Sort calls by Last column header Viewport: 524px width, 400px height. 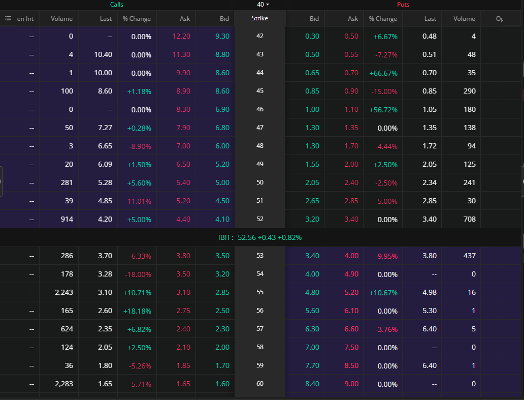click(x=106, y=19)
